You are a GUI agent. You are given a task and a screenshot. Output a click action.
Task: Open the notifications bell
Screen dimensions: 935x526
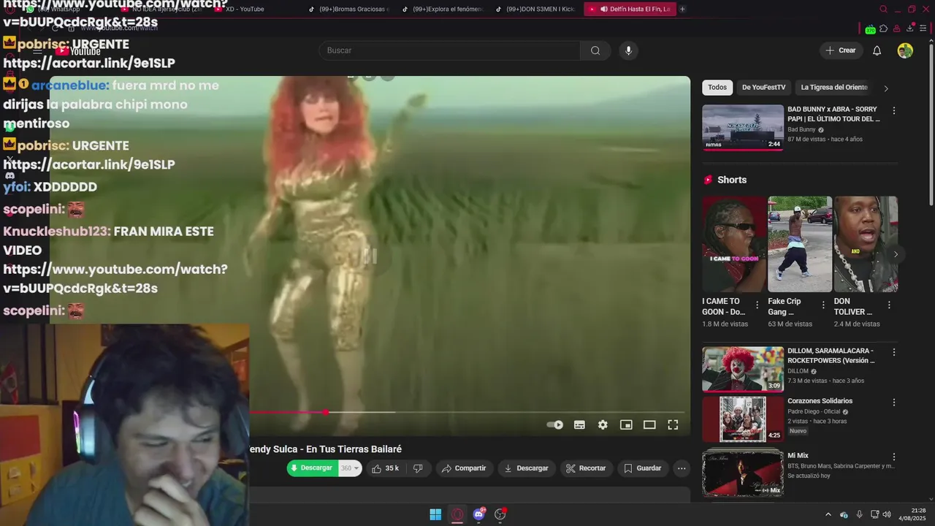point(877,50)
